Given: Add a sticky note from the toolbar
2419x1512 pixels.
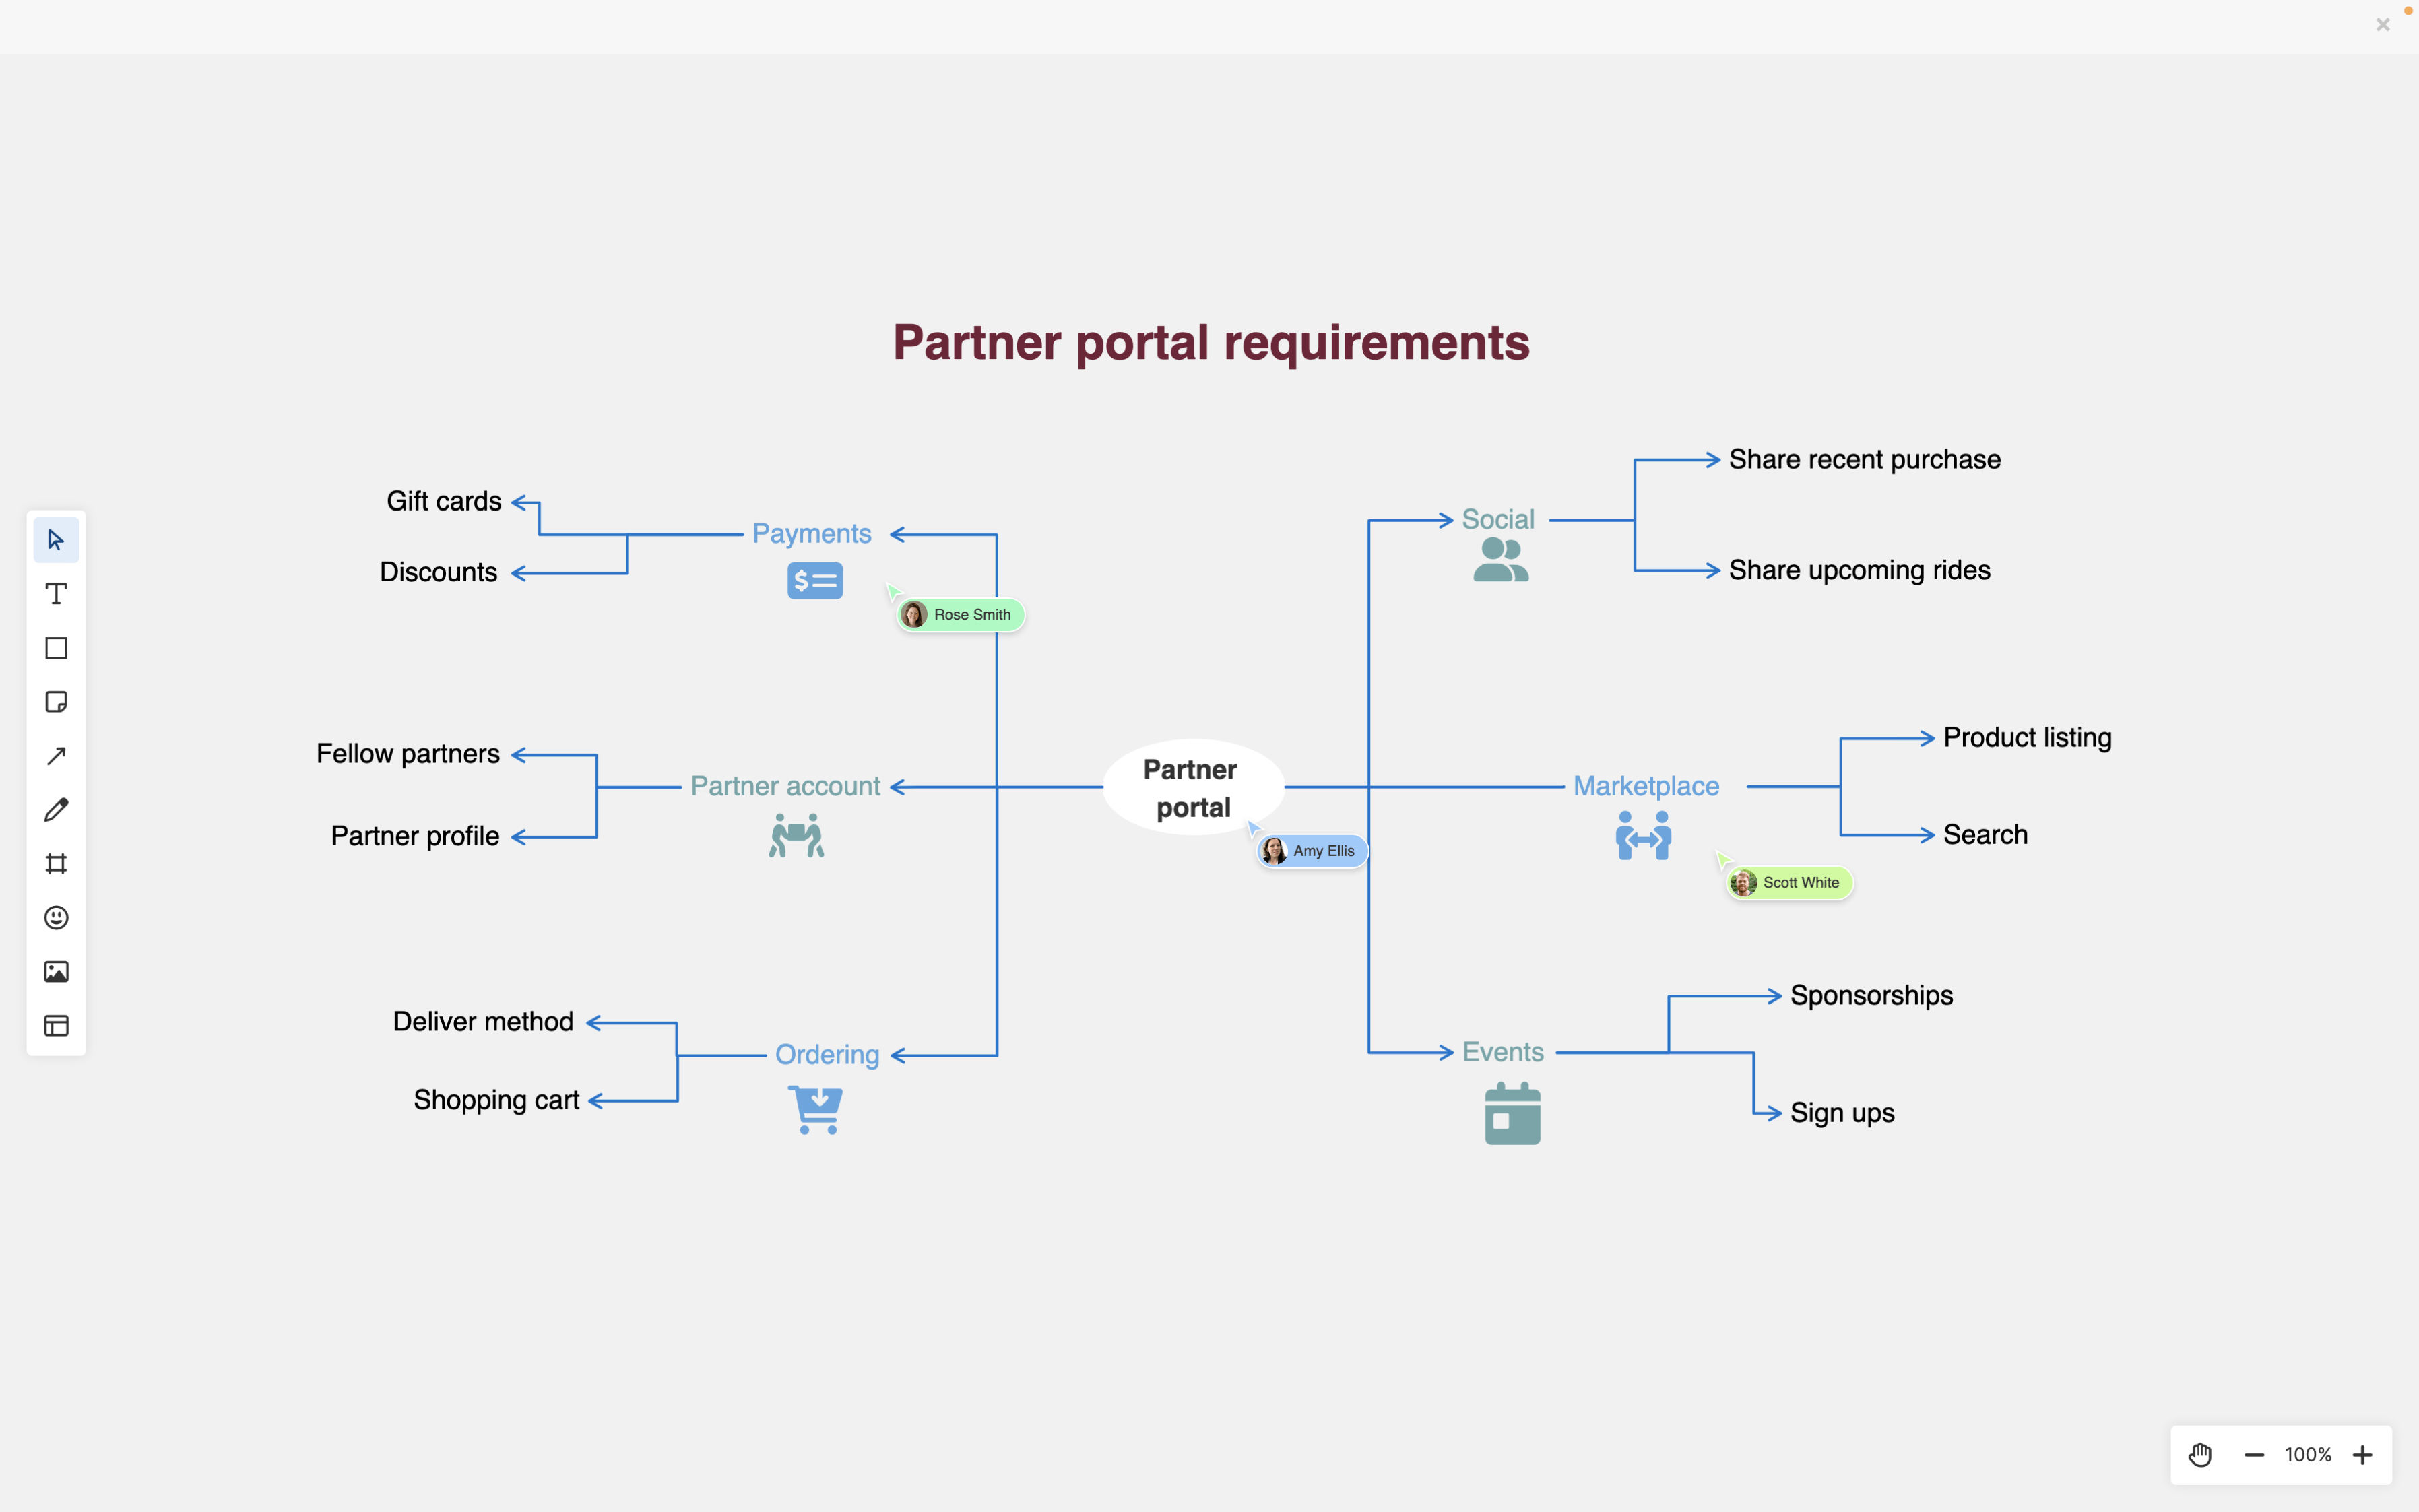Looking at the screenshot, I should 56,702.
